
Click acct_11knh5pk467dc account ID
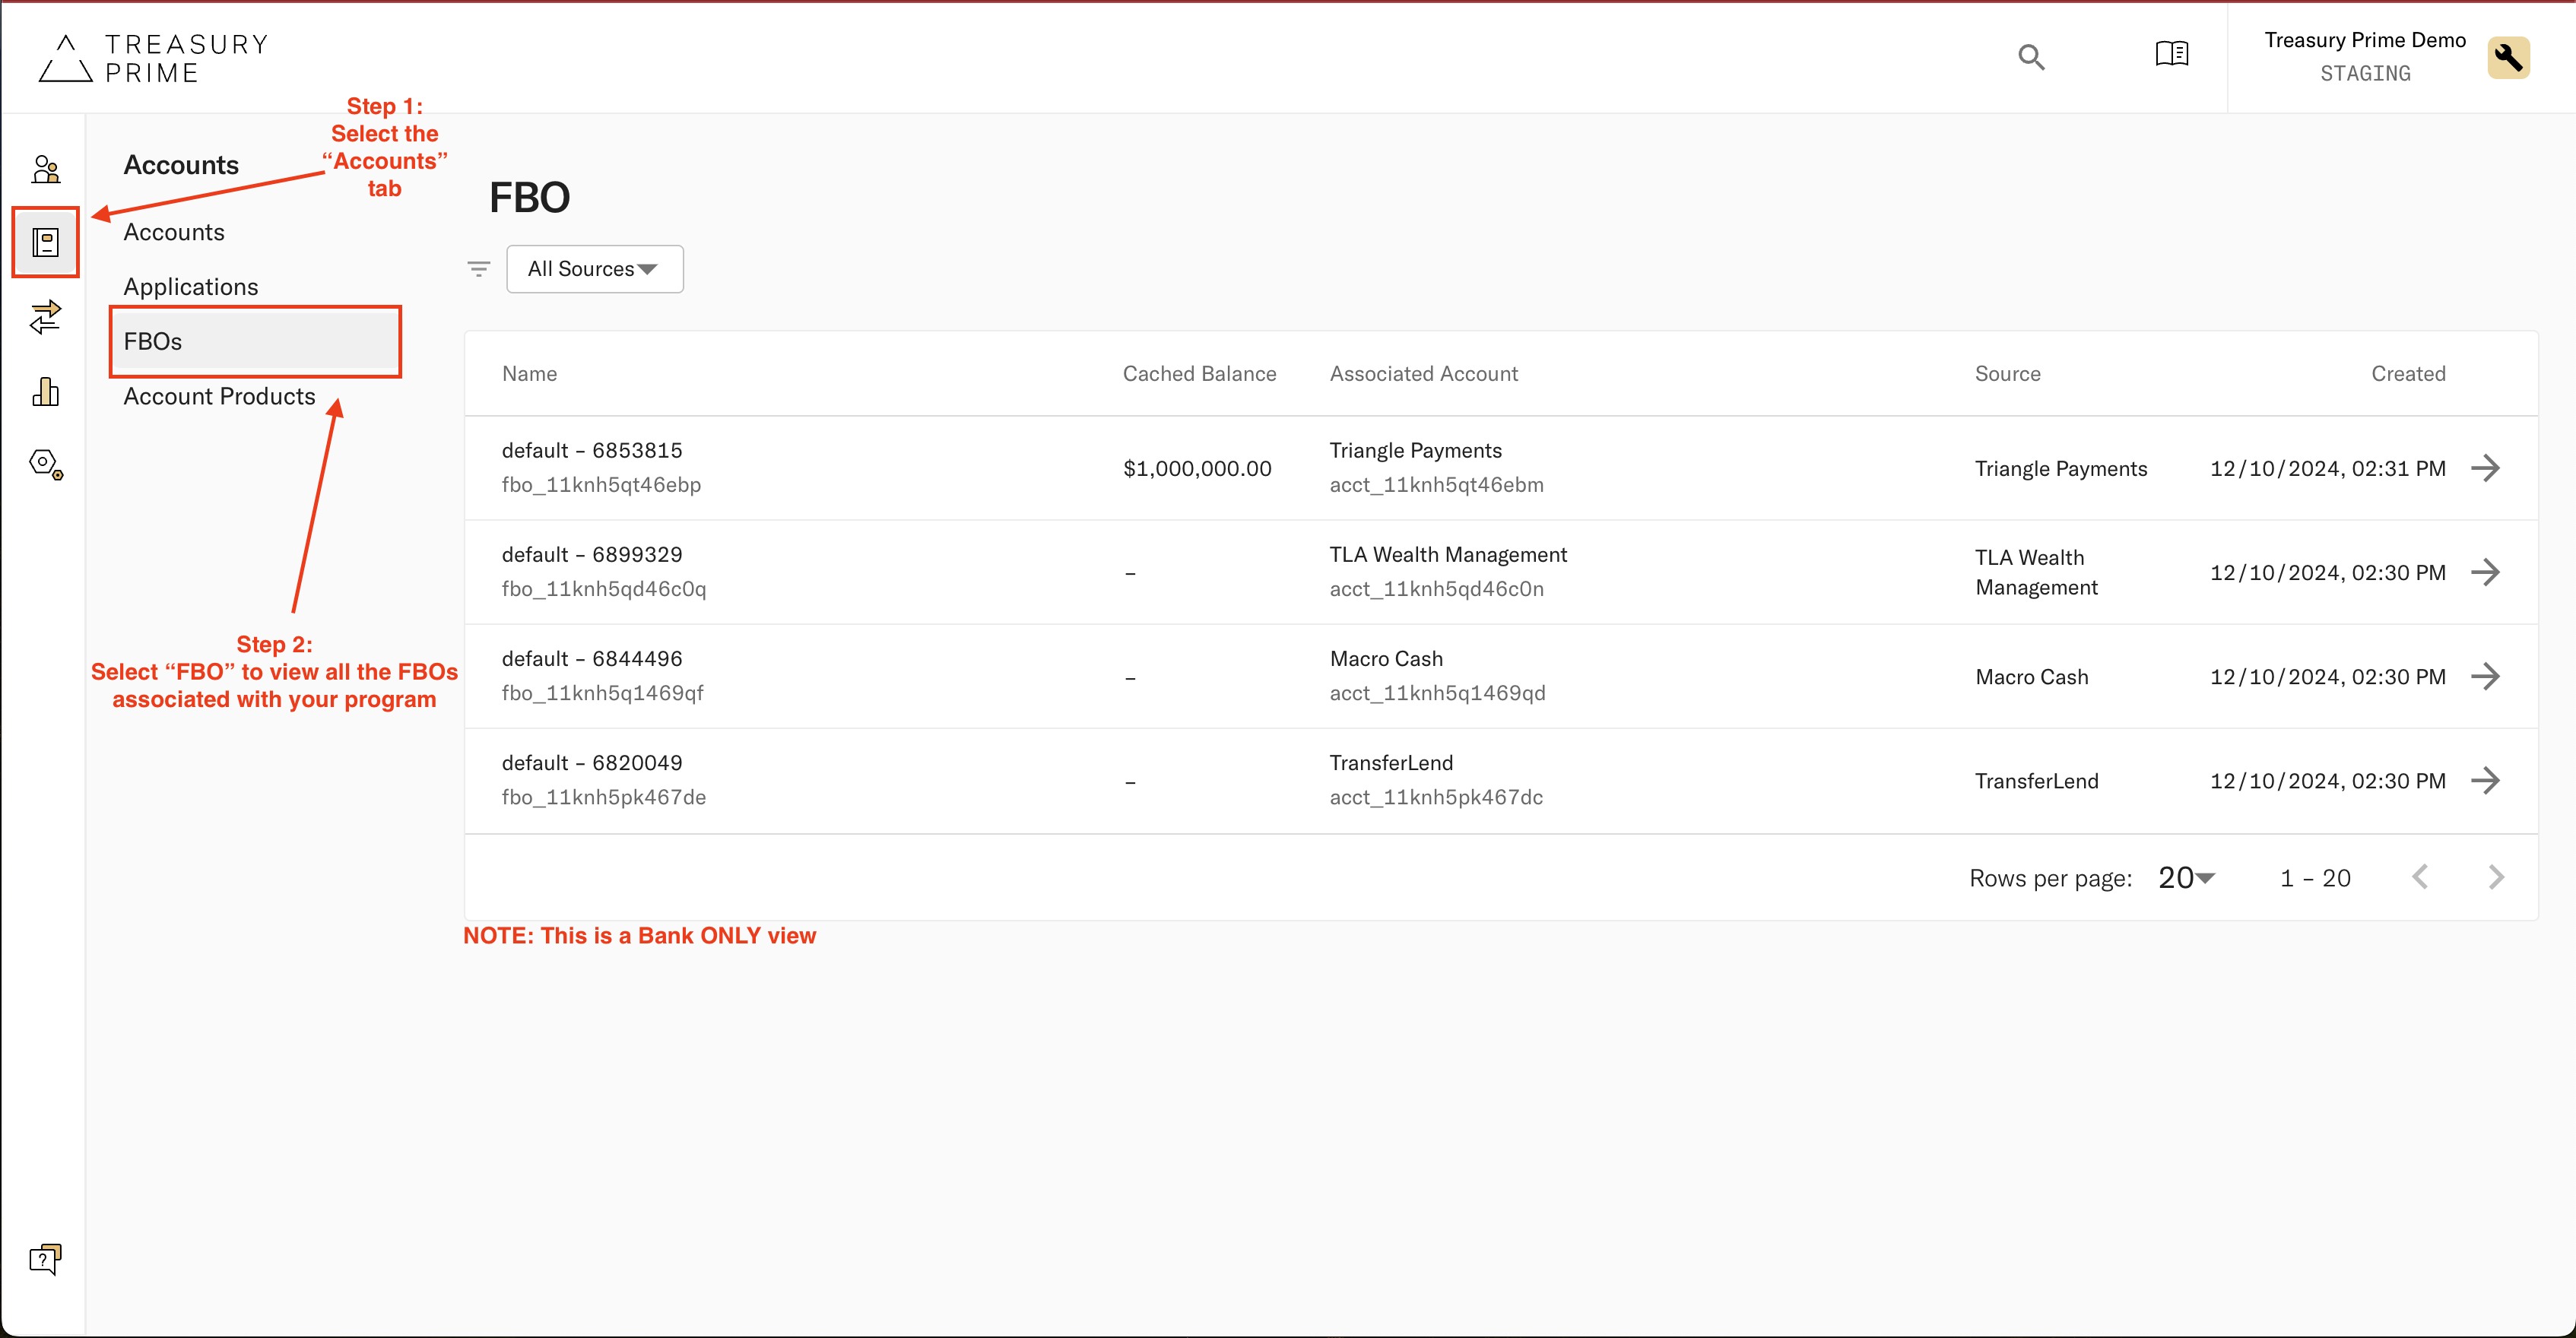(1436, 797)
